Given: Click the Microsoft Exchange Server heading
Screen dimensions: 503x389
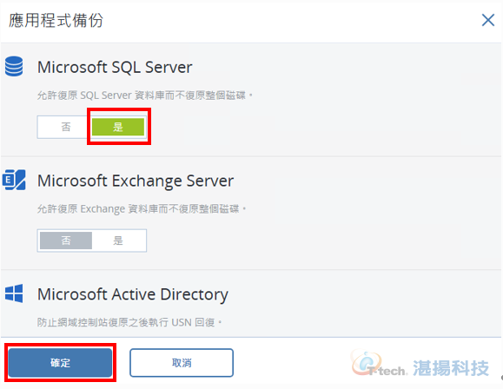Looking at the screenshot, I should [x=136, y=181].
